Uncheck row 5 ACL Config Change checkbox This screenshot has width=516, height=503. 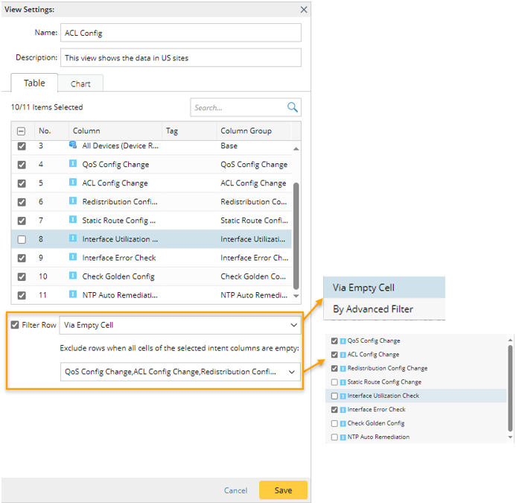click(x=22, y=183)
